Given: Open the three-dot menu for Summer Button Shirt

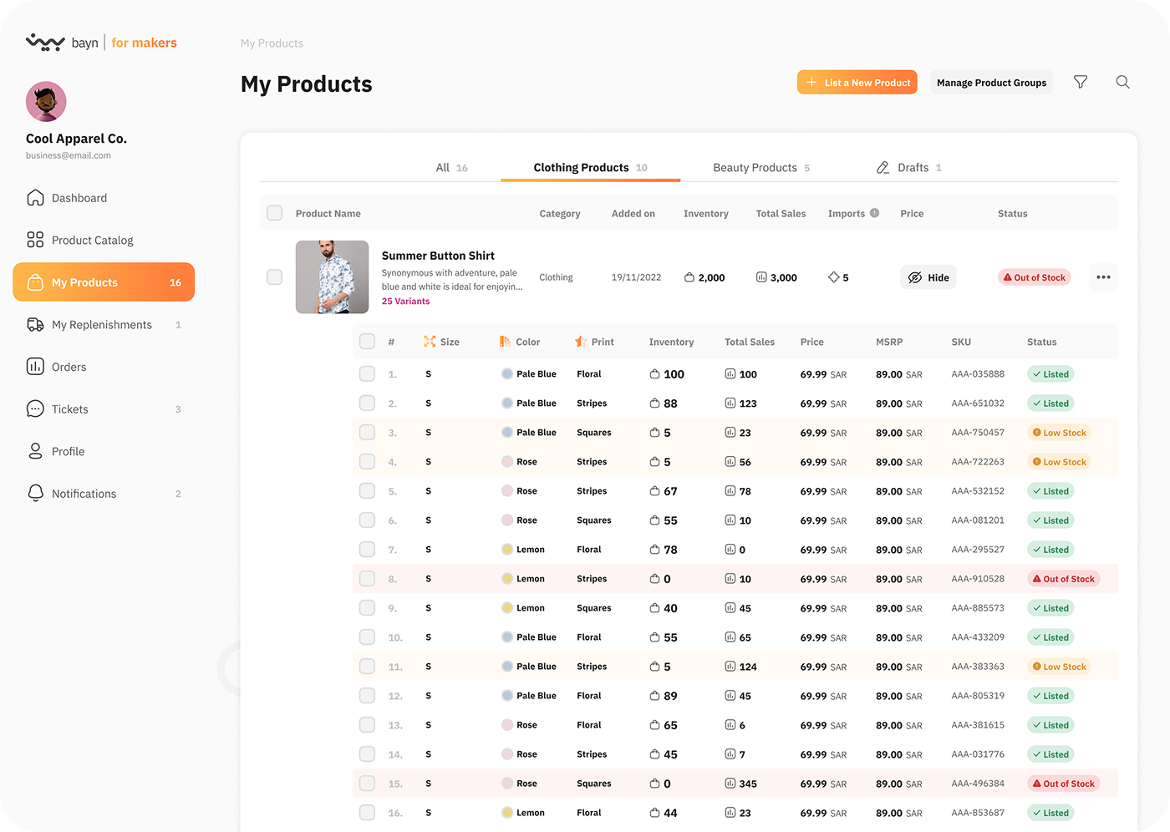Looking at the screenshot, I should pos(1103,277).
